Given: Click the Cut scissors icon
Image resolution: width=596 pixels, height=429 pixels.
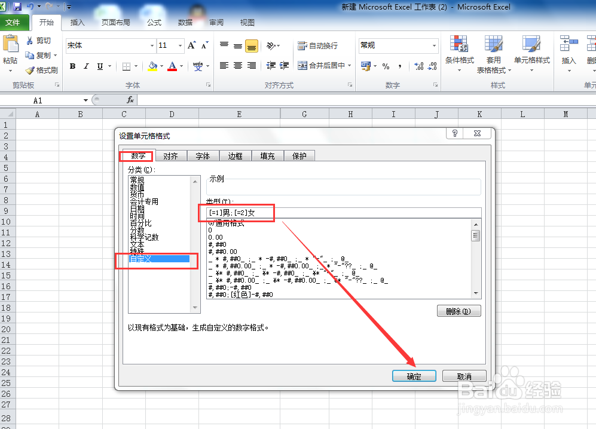Looking at the screenshot, I should point(29,40).
